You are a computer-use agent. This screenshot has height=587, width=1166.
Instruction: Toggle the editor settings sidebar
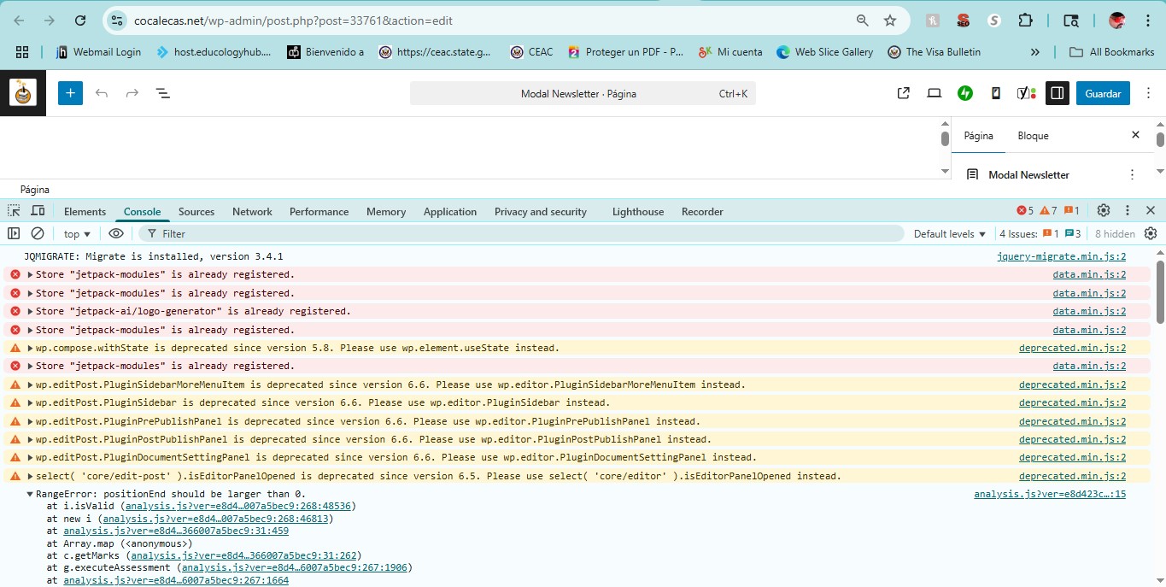1058,93
